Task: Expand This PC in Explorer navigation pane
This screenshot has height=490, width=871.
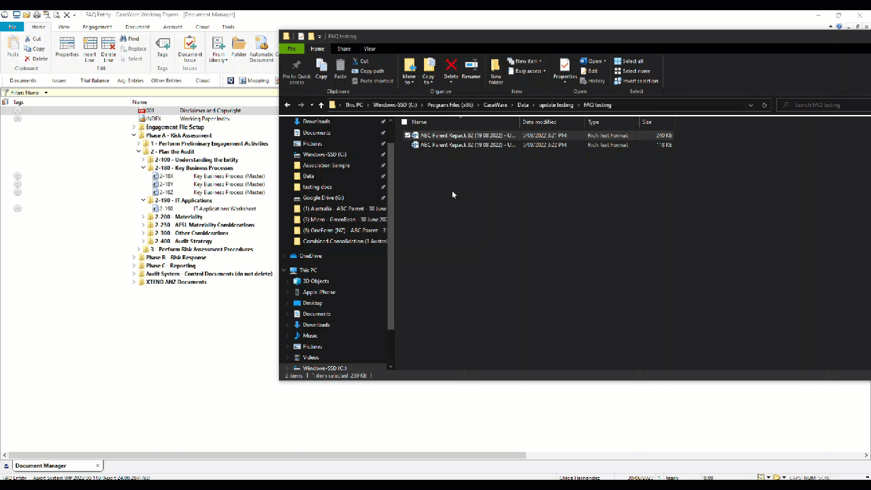Action: tap(284, 270)
